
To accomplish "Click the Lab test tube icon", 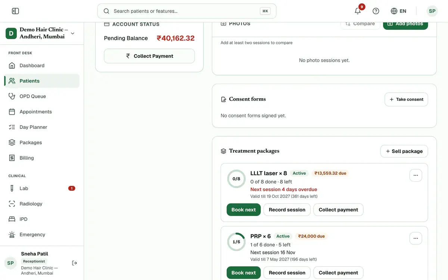I will tap(12, 188).
